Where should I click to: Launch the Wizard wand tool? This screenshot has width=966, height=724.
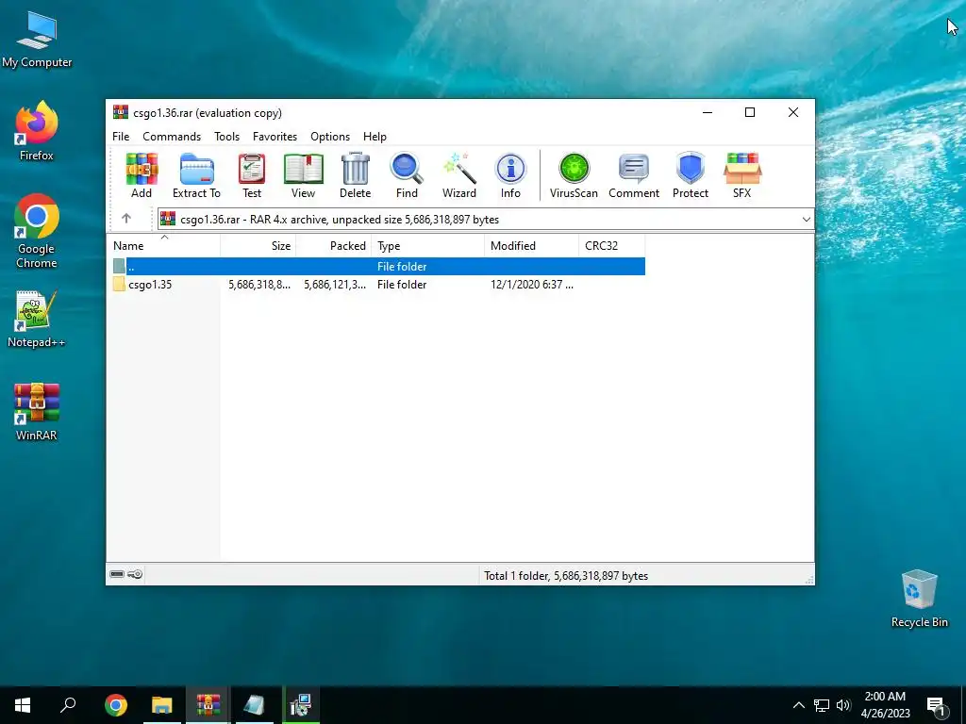[x=459, y=175]
